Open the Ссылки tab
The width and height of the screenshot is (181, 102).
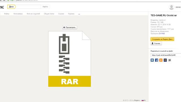click(61, 14)
